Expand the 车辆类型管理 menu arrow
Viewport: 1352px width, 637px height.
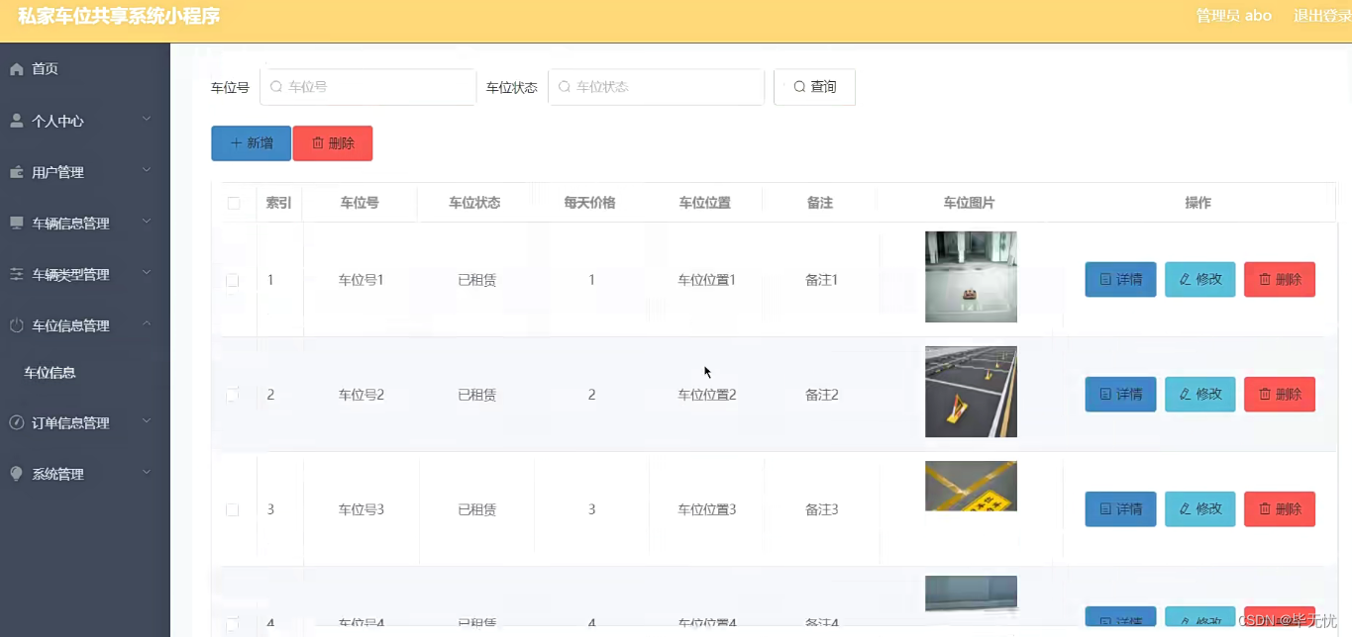coord(147,274)
